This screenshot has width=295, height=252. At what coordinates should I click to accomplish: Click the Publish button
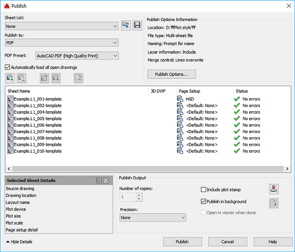pos(182,242)
